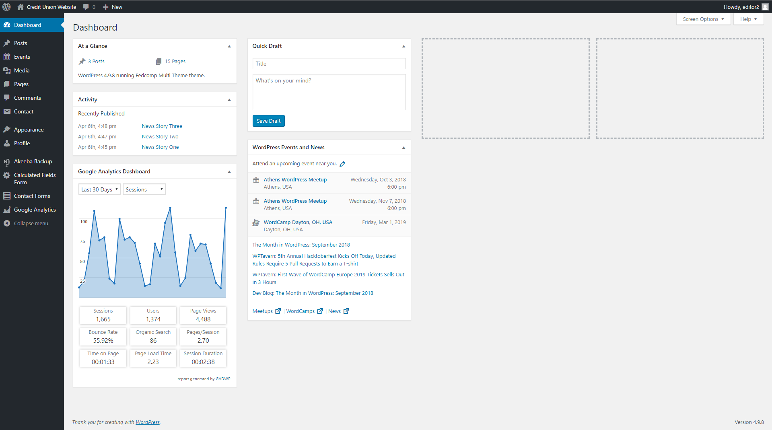
Task: Toggle the Quick Draft panel arrow
Action: coord(403,46)
